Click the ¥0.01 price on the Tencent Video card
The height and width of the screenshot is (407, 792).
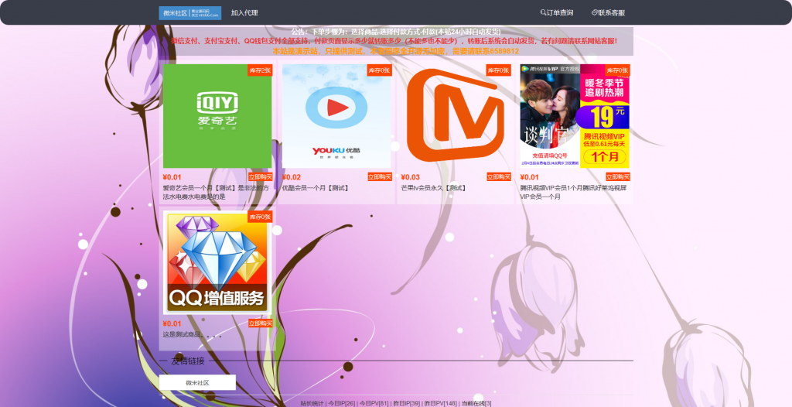[530, 177]
